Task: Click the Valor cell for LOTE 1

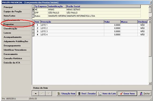Action: pyautogui.click(x=112, y=25)
